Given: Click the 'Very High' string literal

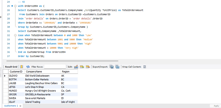Looking at the screenshot, I should (72, 48).
